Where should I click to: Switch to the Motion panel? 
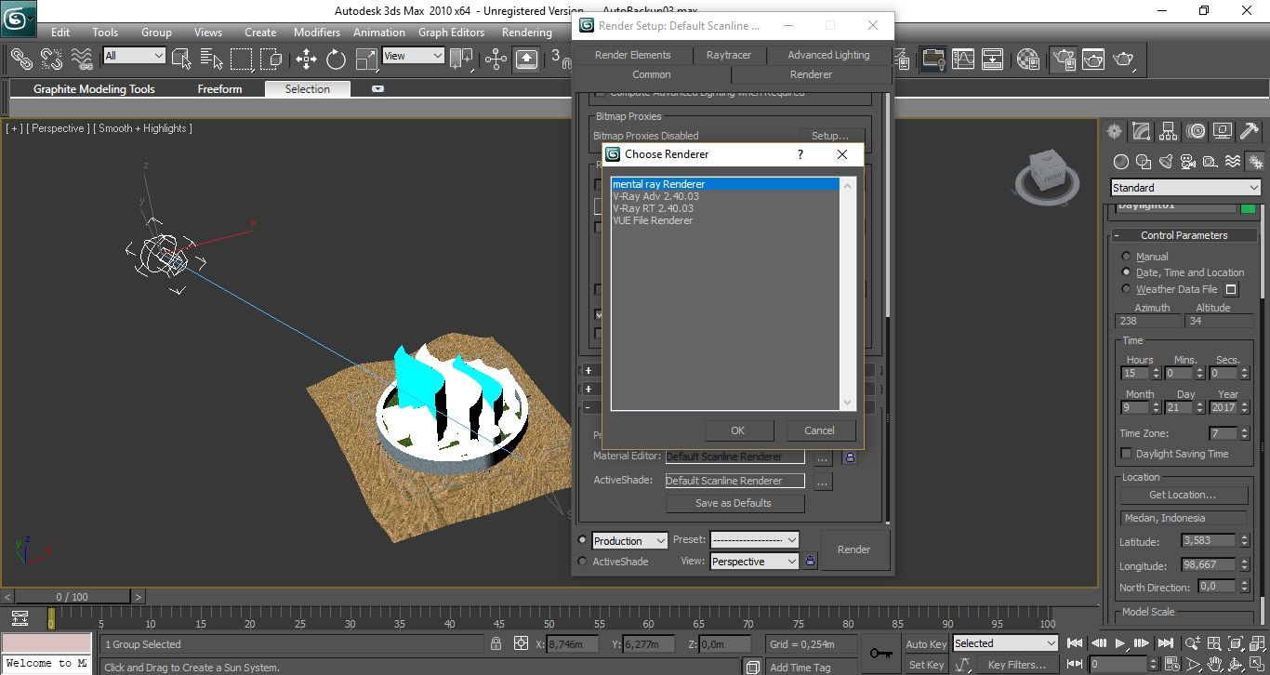pos(1196,131)
